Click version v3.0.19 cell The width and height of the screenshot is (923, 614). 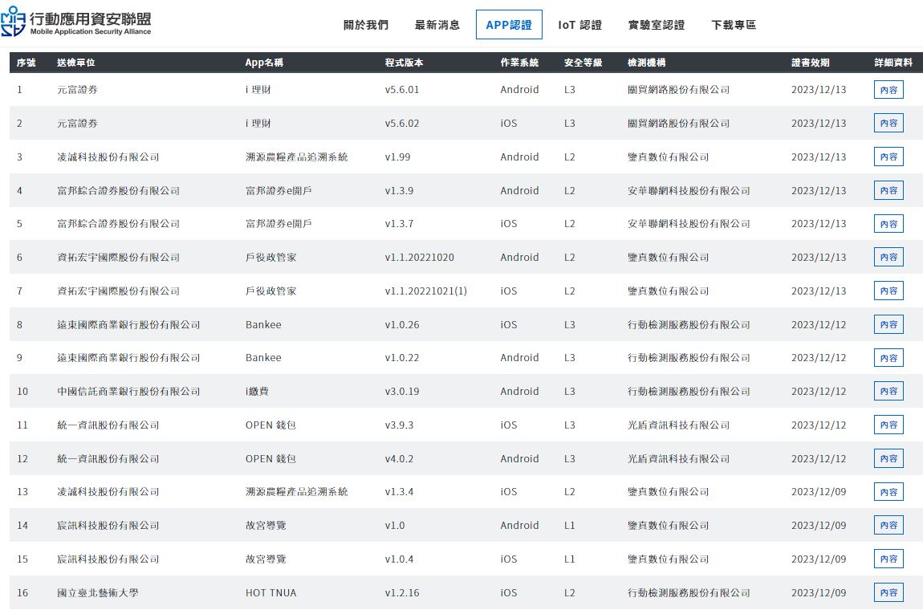pyautogui.click(x=402, y=392)
